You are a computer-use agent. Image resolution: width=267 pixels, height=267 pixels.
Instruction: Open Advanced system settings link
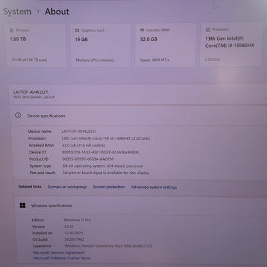pyautogui.click(x=154, y=187)
